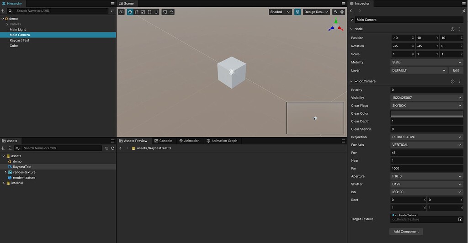Switch to the Console tab
The width and height of the screenshot is (468, 243).
[163, 141]
